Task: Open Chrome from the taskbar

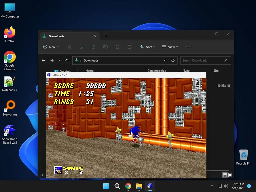Action: [x=128, y=186]
